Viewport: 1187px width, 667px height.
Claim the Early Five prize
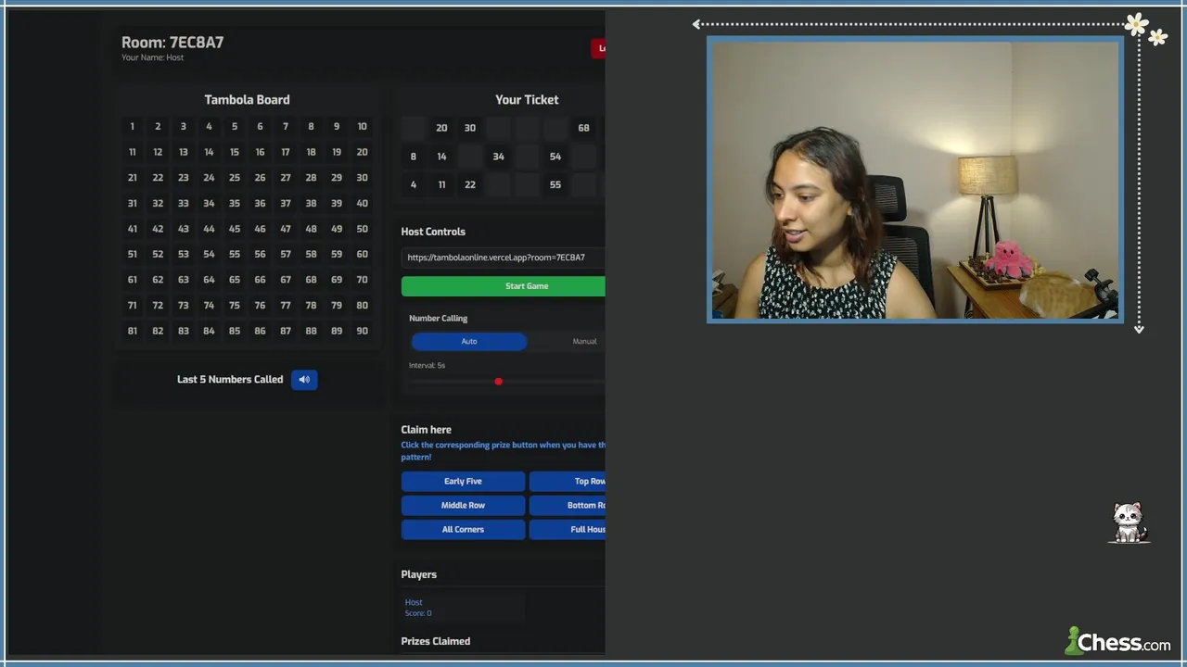click(x=463, y=481)
